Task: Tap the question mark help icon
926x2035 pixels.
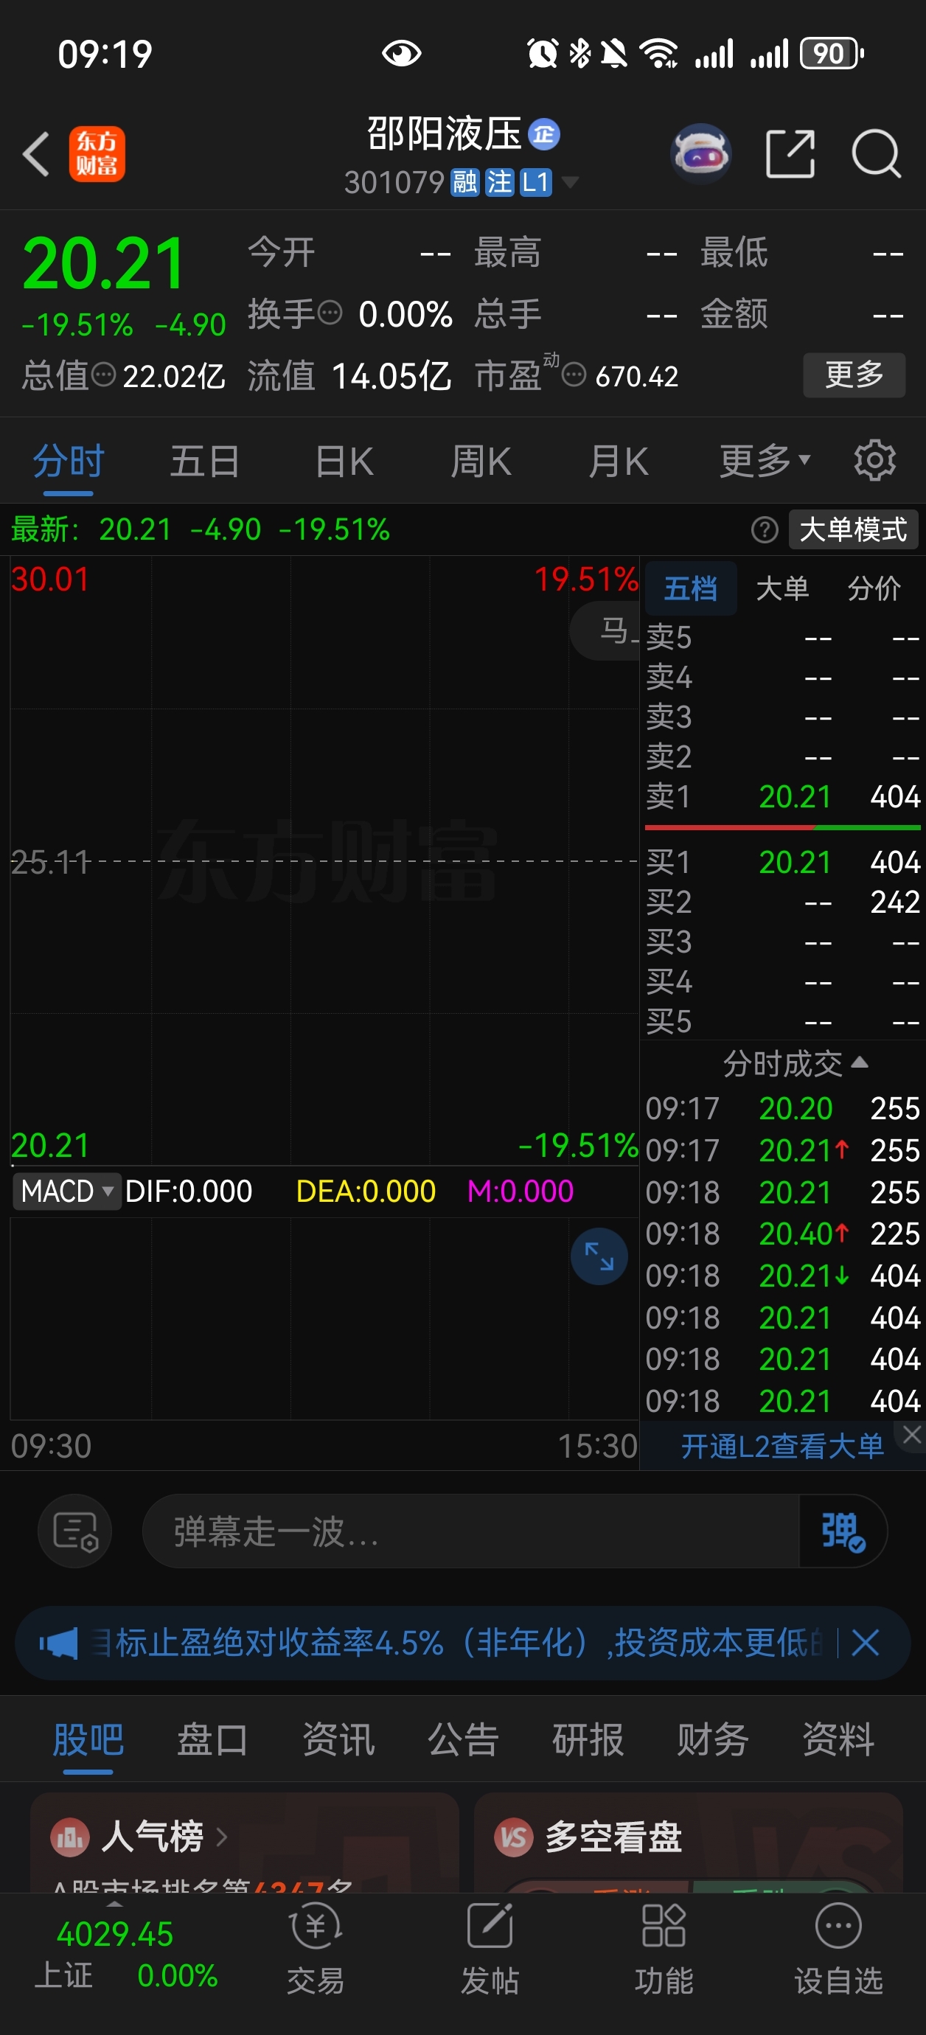Action: pos(764,529)
